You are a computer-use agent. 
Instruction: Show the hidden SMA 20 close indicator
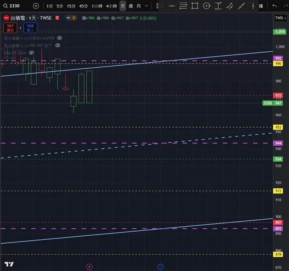coord(32,53)
